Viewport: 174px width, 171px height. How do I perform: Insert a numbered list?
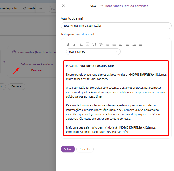click(x=108, y=44)
